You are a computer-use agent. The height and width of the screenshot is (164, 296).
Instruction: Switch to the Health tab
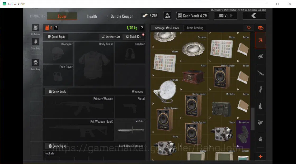[x=92, y=16]
